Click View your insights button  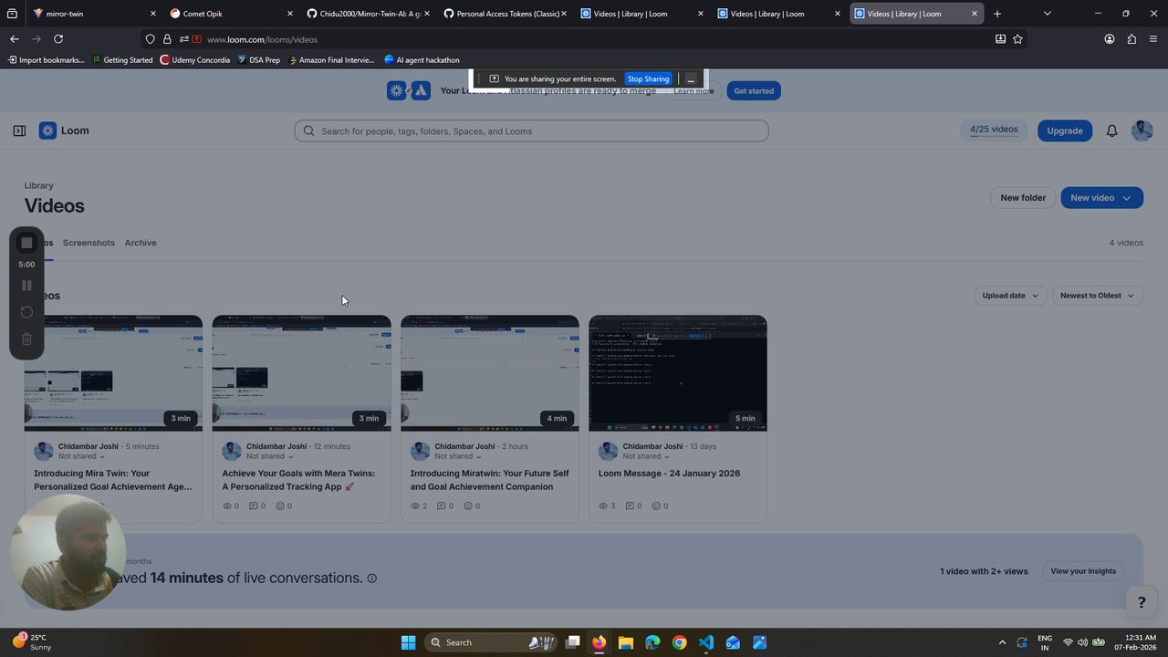click(x=1083, y=571)
